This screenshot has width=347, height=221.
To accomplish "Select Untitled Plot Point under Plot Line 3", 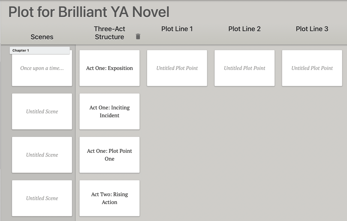I will 312,68.
